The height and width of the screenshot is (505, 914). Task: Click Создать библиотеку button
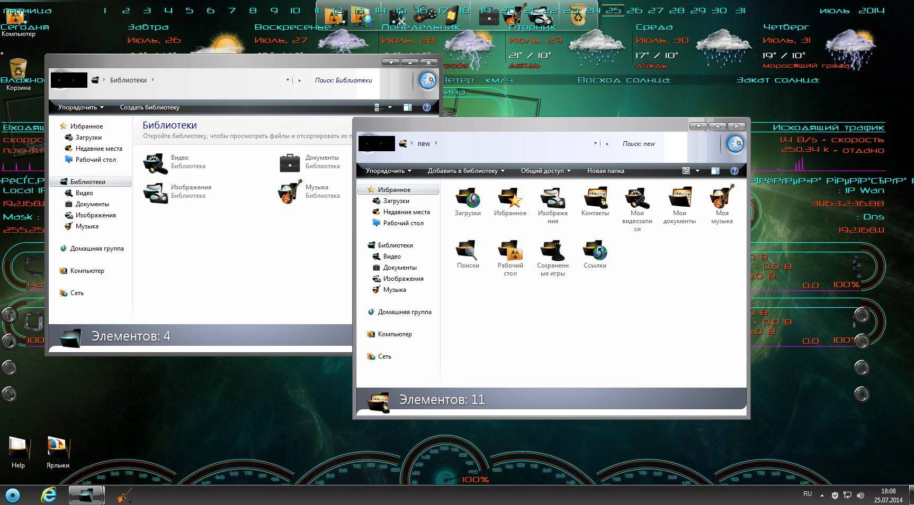pyautogui.click(x=149, y=107)
